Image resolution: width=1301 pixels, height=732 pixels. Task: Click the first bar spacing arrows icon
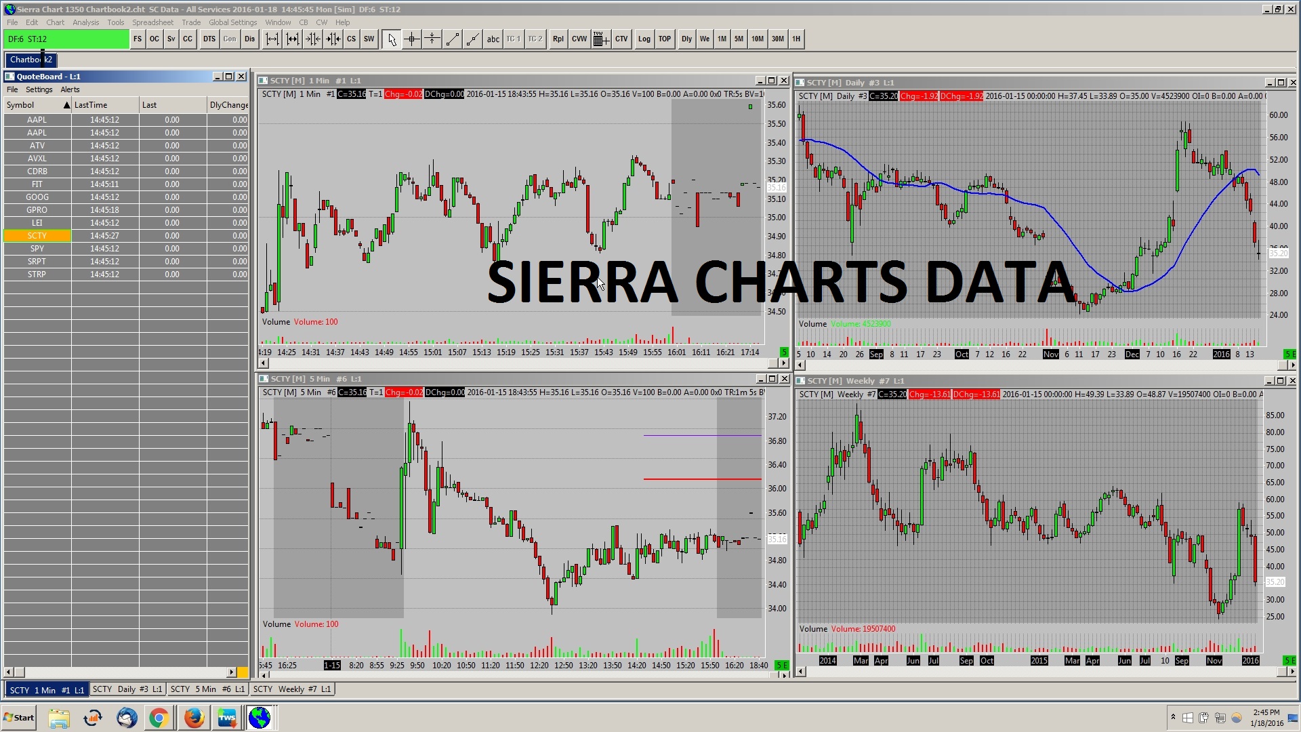tap(272, 39)
